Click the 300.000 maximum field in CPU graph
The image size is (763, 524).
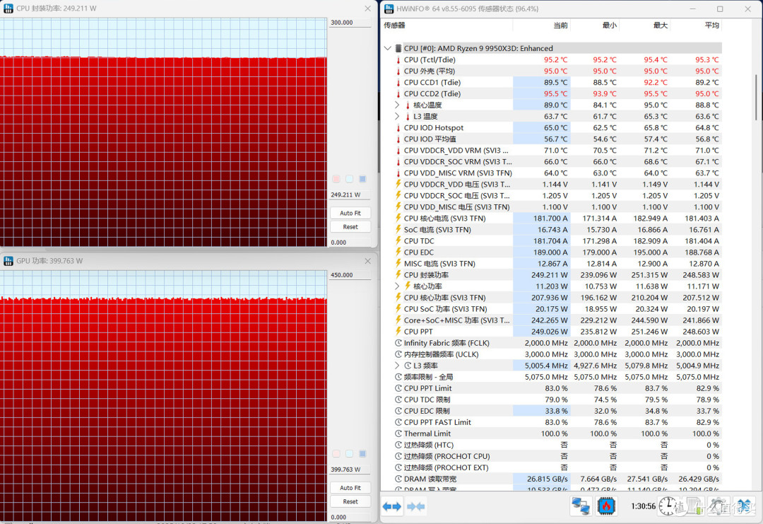pos(350,23)
